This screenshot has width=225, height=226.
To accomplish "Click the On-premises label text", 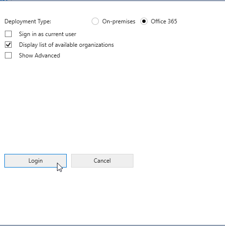I will 119,21.
